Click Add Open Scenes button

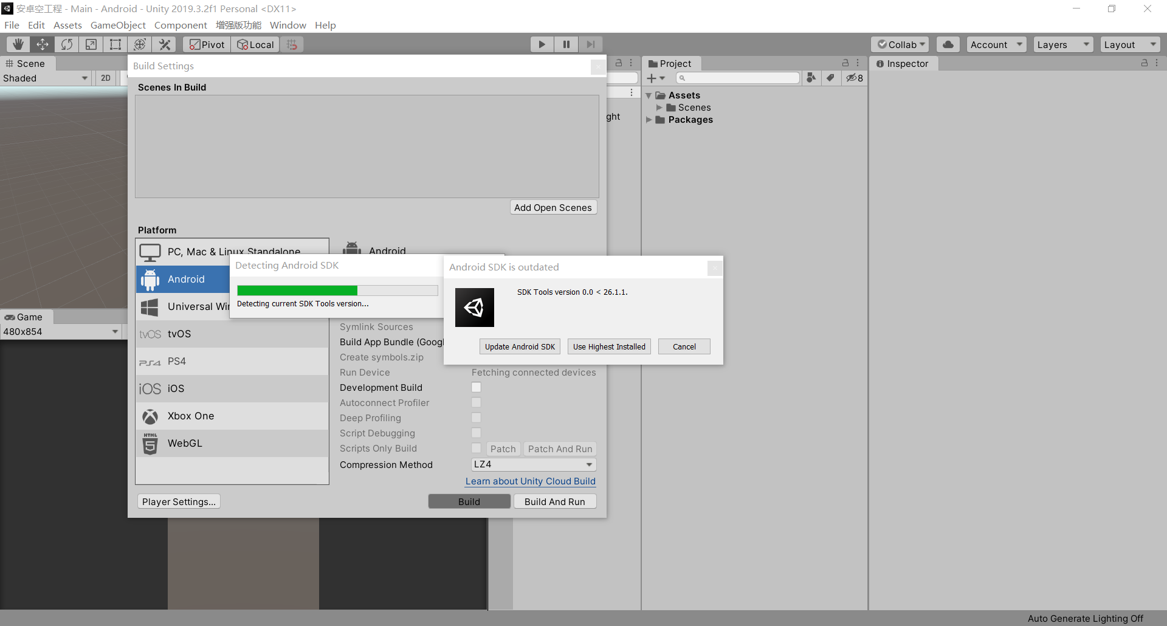553,207
